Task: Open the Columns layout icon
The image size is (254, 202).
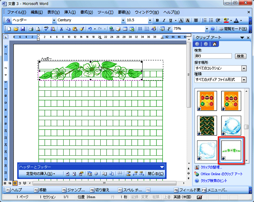Action: (140, 29)
